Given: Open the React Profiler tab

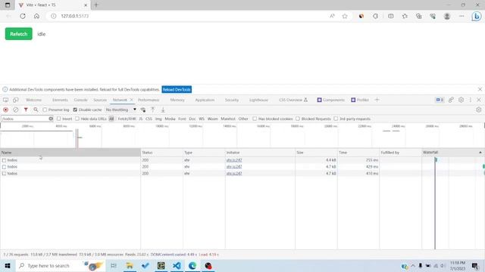Looking at the screenshot, I should tap(360, 100).
